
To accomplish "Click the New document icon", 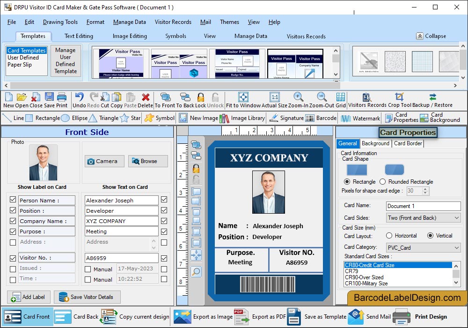I will pos(8,97).
